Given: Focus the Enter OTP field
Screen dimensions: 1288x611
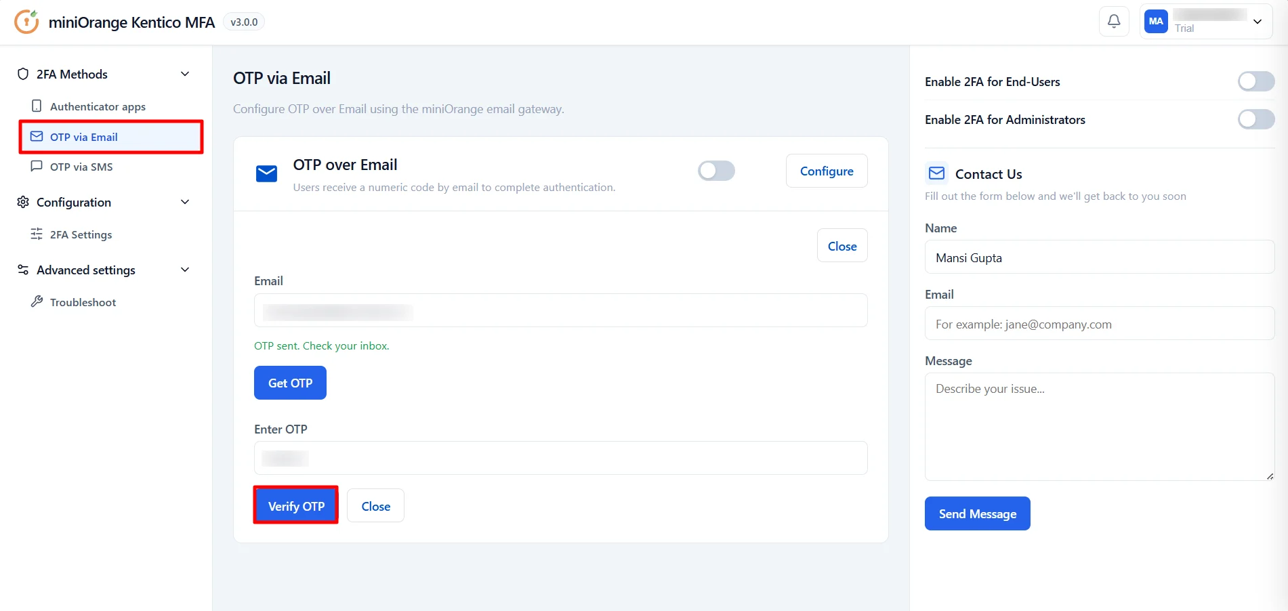Looking at the screenshot, I should pyautogui.click(x=560, y=458).
